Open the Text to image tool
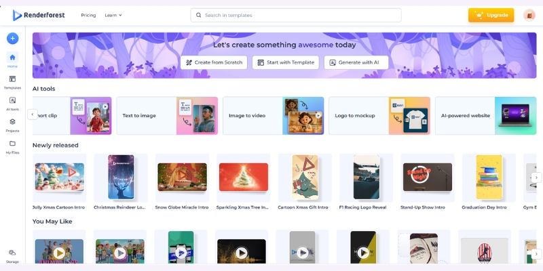 [x=167, y=116]
